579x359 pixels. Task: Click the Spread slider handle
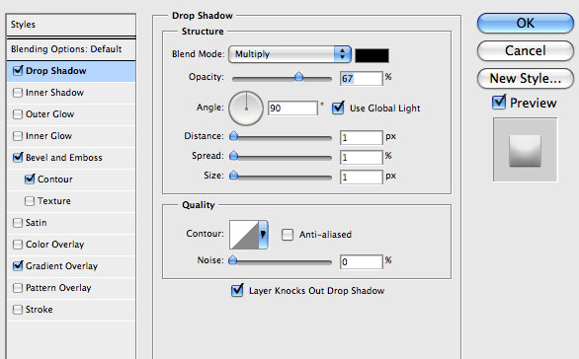(x=233, y=156)
